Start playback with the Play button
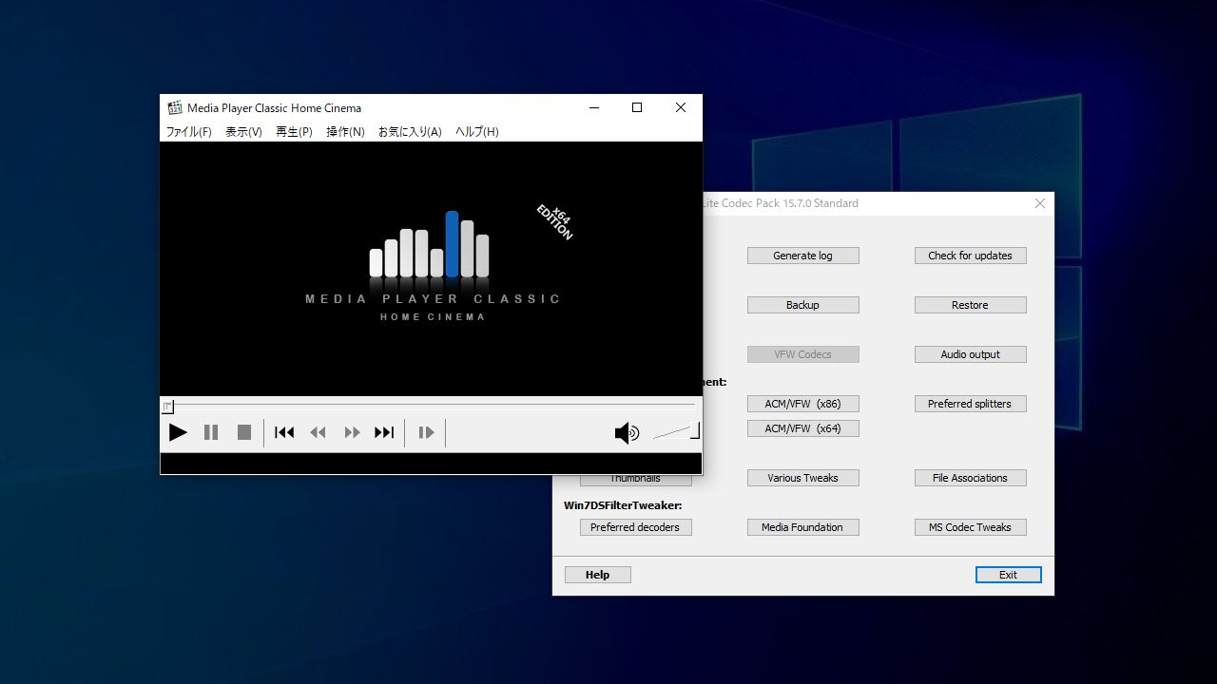Screen dimensions: 1217x684 click(x=178, y=432)
